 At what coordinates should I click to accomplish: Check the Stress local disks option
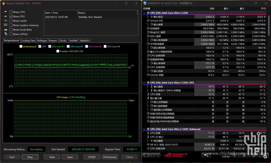click(11, 30)
